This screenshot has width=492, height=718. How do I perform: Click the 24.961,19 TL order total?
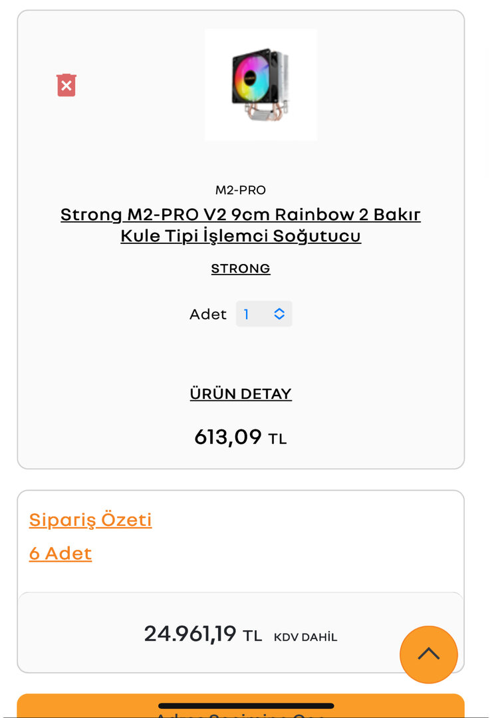pos(190,634)
